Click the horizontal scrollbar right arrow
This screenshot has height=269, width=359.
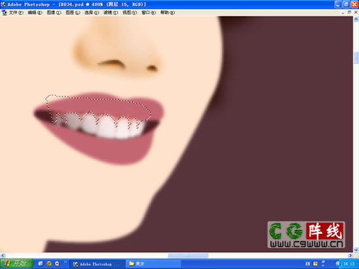click(x=351, y=255)
